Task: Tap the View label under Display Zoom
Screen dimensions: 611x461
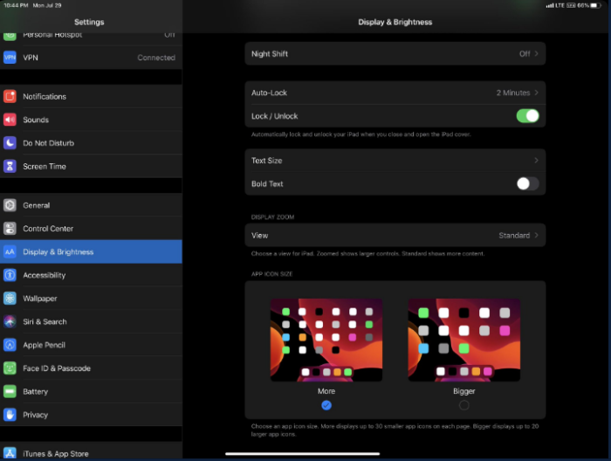Action: click(259, 236)
